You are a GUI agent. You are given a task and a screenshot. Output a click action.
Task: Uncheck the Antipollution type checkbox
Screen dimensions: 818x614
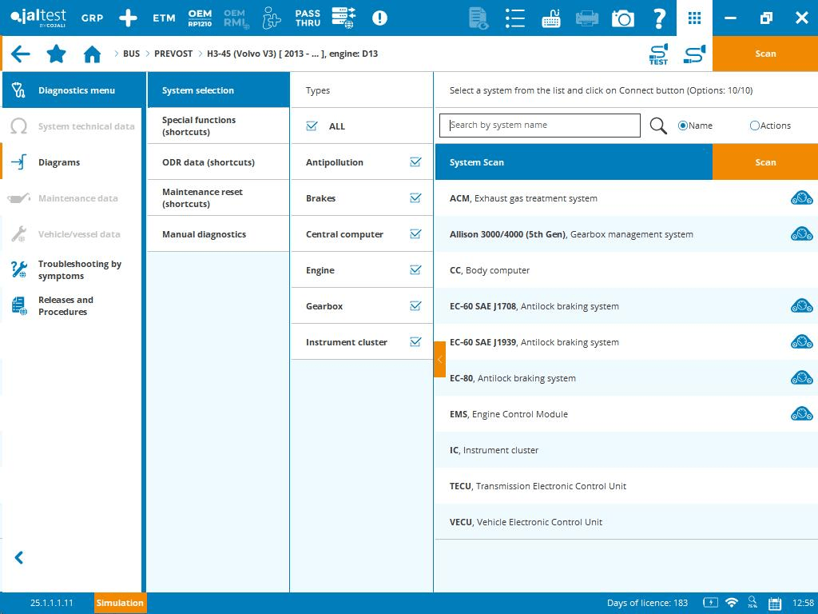pos(415,162)
